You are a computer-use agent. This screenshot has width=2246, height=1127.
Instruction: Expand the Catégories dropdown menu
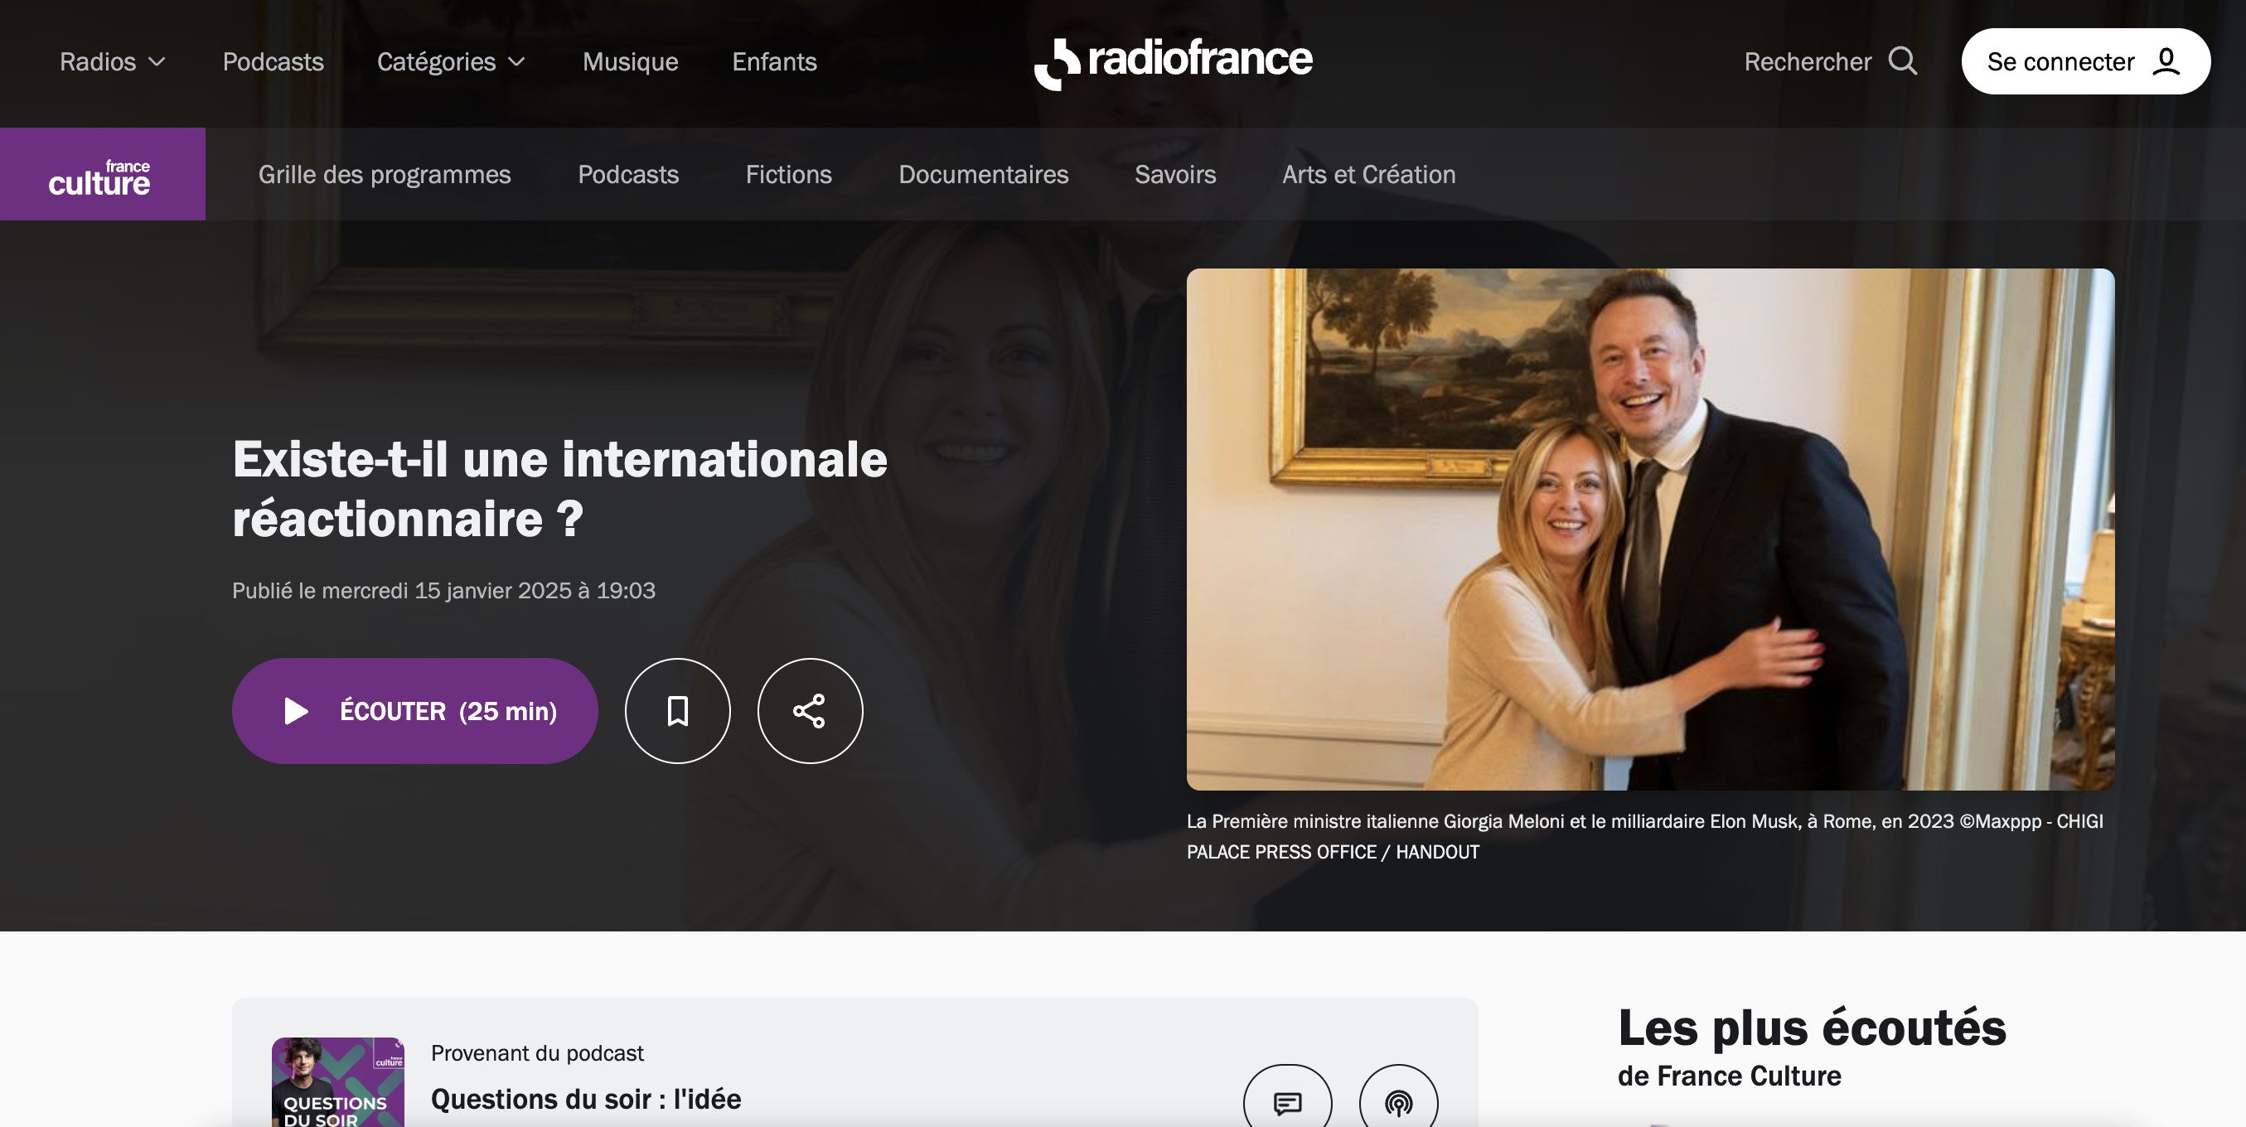(x=451, y=62)
